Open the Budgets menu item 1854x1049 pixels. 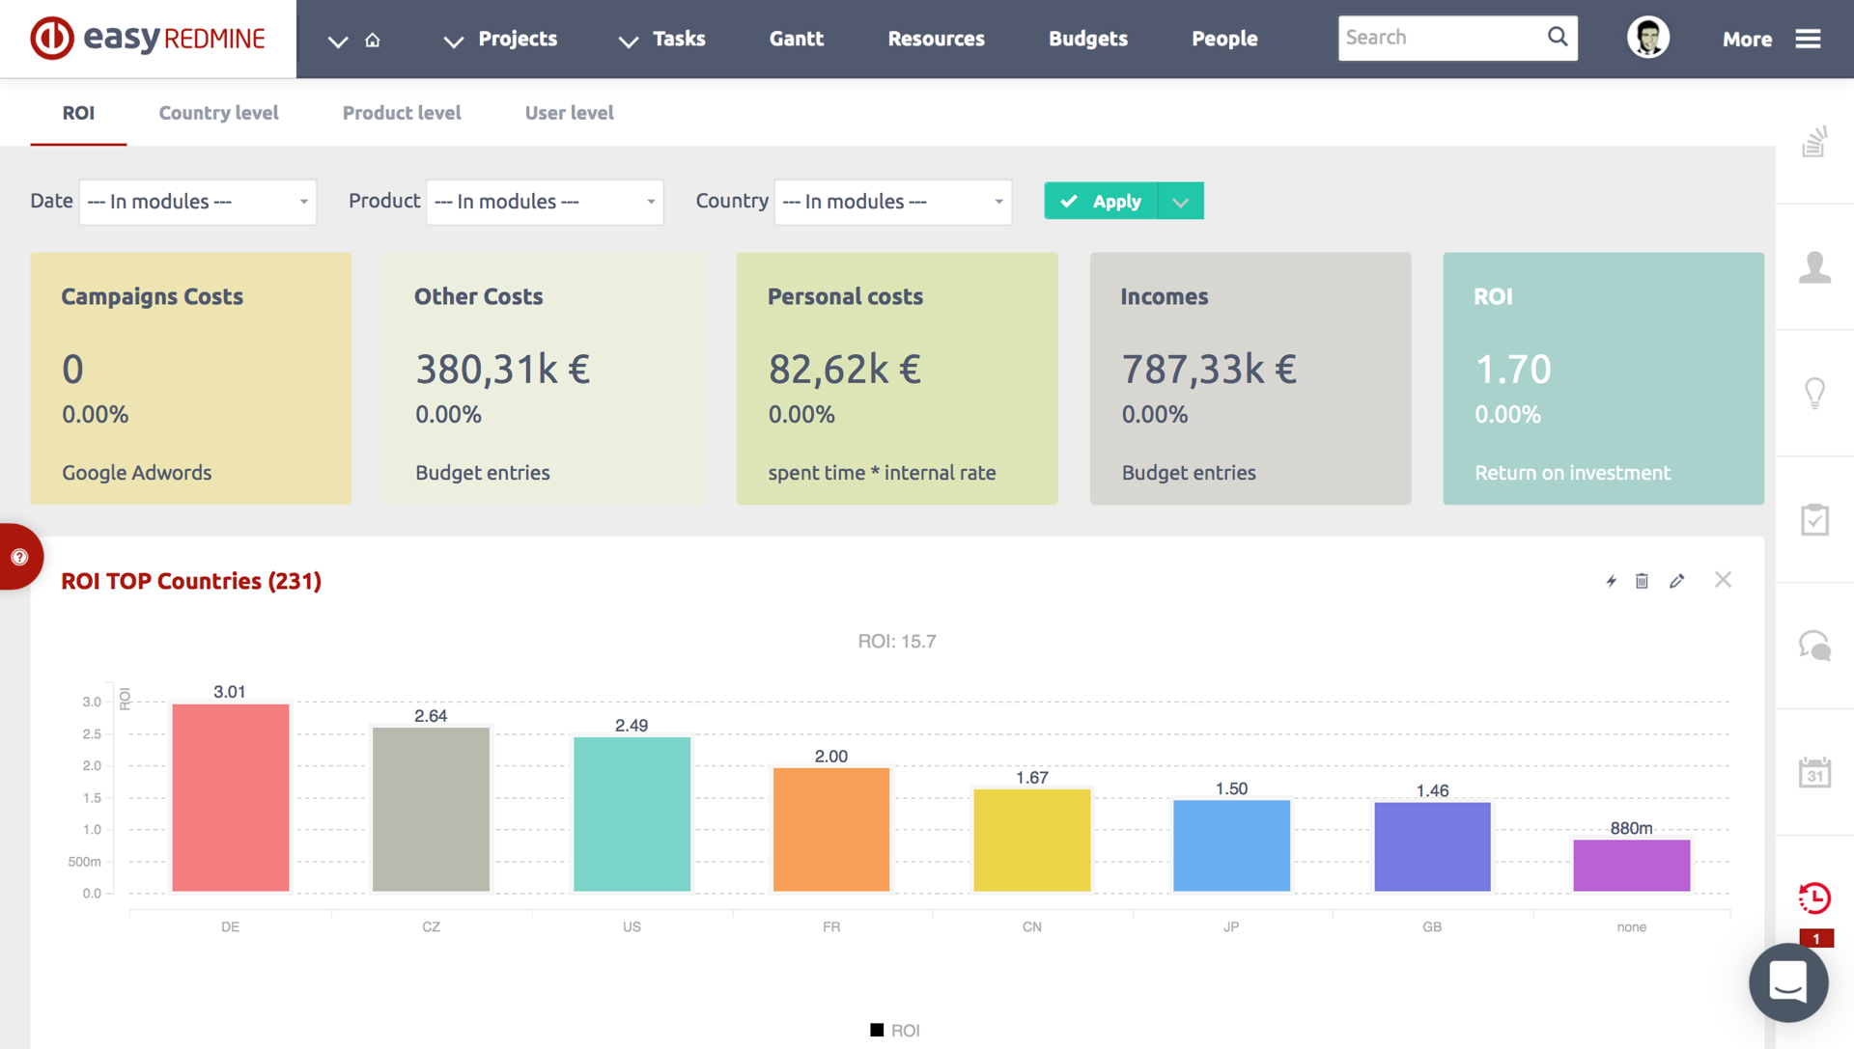coord(1087,39)
